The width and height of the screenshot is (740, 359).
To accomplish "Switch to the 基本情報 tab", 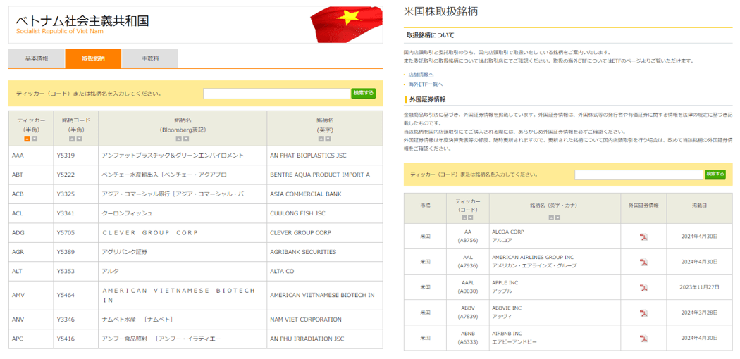I will tap(37, 58).
